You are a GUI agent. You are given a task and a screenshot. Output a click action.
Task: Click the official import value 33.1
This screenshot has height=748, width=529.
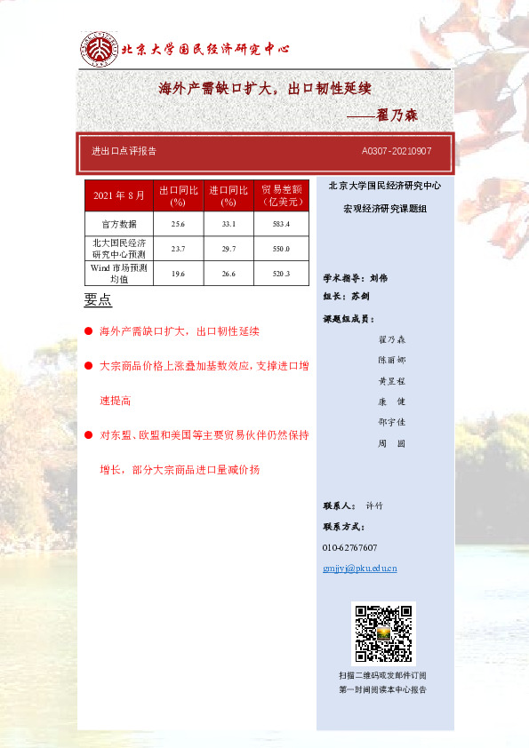pyautogui.click(x=228, y=224)
